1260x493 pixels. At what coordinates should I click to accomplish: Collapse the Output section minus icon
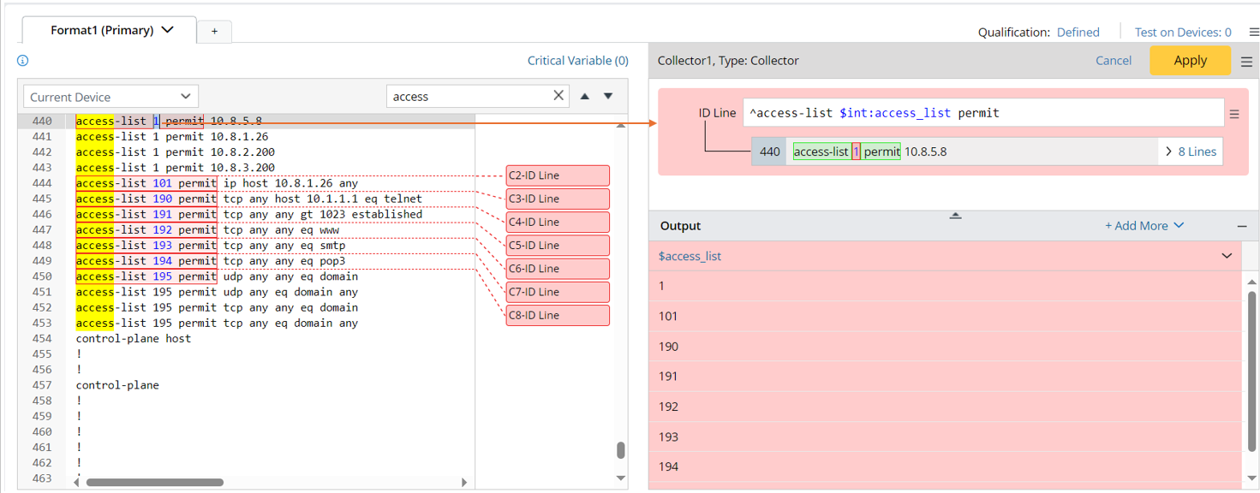click(x=1242, y=226)
